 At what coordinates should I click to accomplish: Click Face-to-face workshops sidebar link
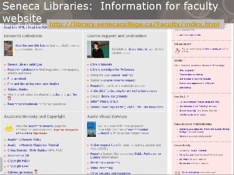tap(191, 75)
